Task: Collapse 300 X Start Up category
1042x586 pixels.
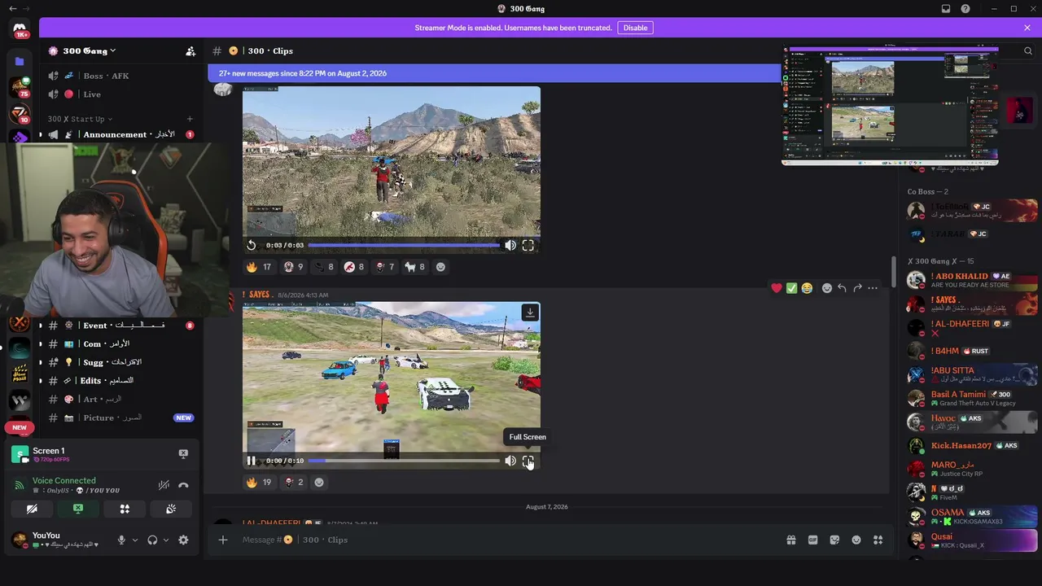Action: pyautogui.click(x=80, y=119)
